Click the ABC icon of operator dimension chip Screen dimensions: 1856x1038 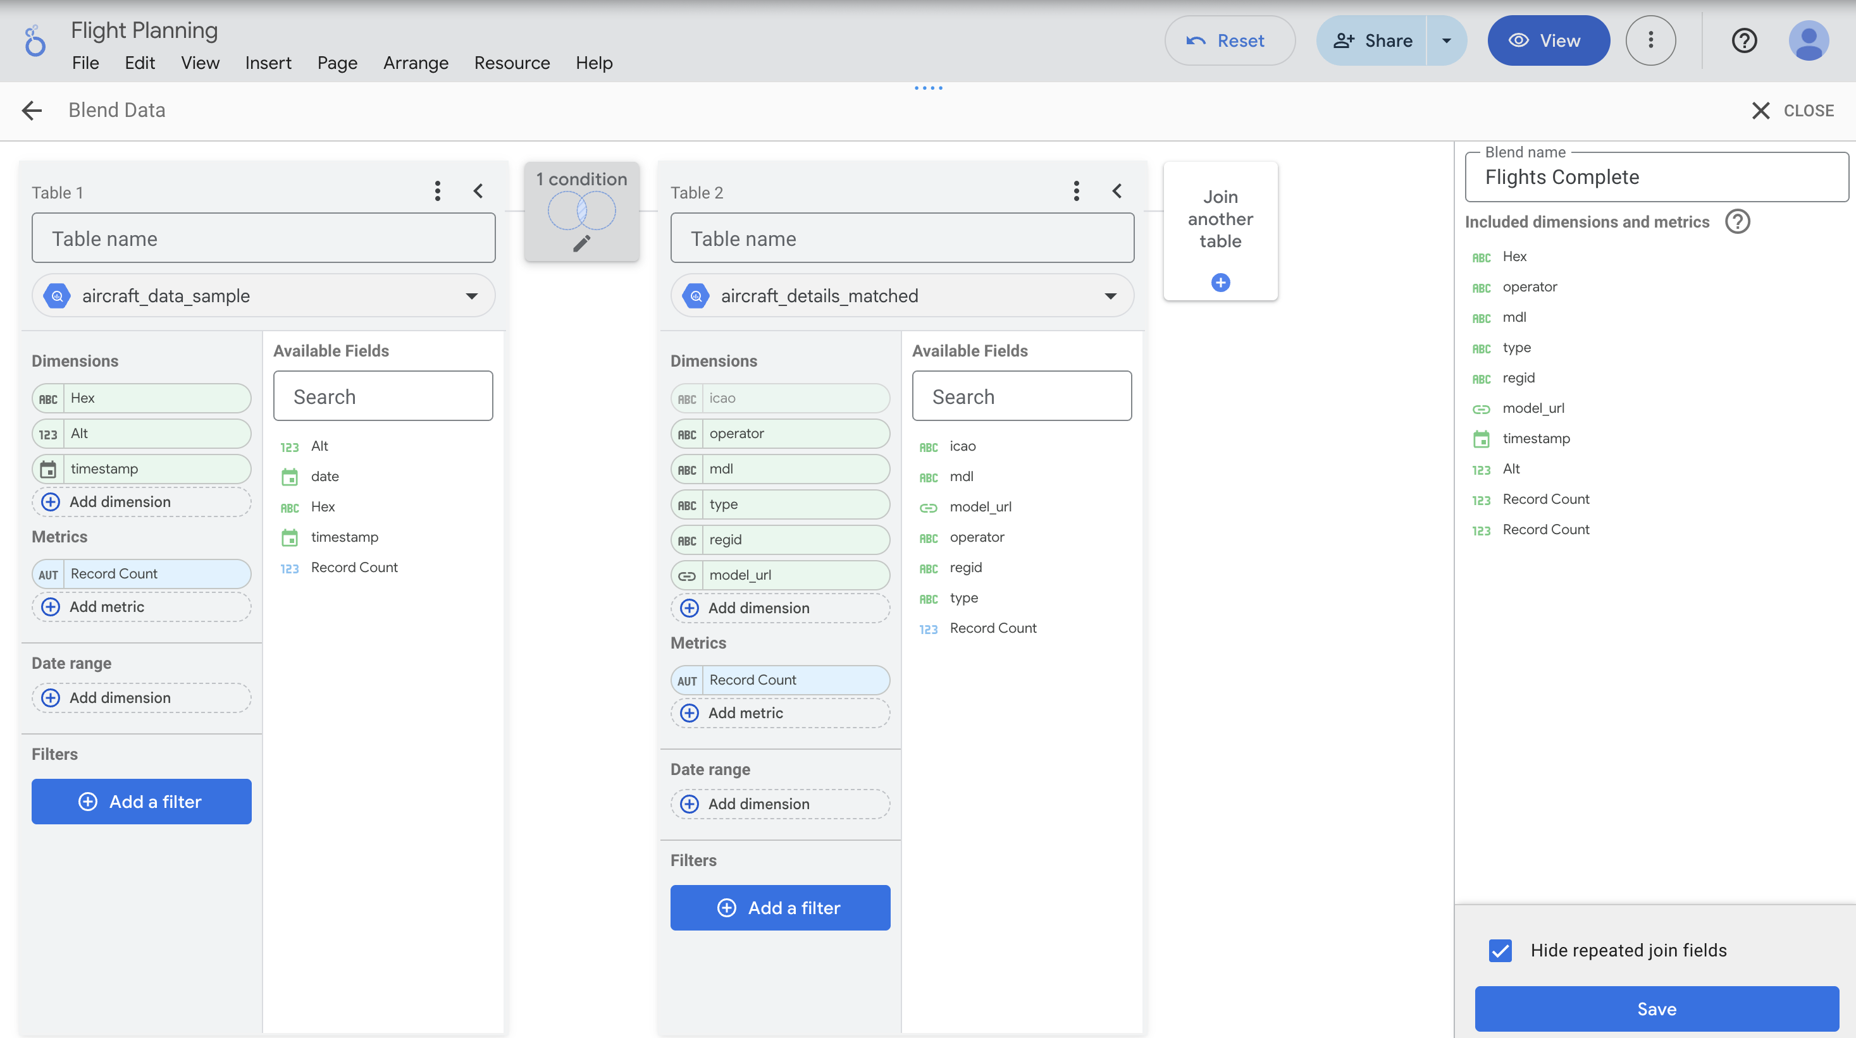(688, 434)
